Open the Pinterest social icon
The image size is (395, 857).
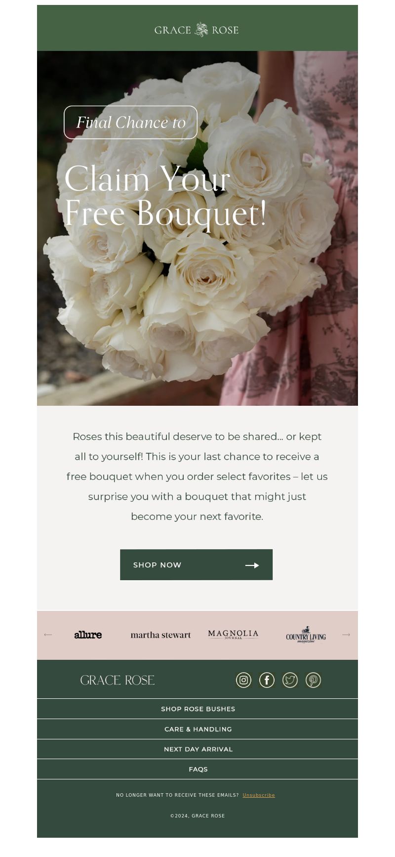pyautogui.click(x=313, y=680)
